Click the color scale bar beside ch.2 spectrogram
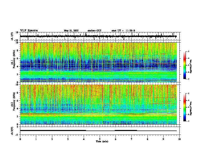Screen dimensions: 202x156 [184, 107]
